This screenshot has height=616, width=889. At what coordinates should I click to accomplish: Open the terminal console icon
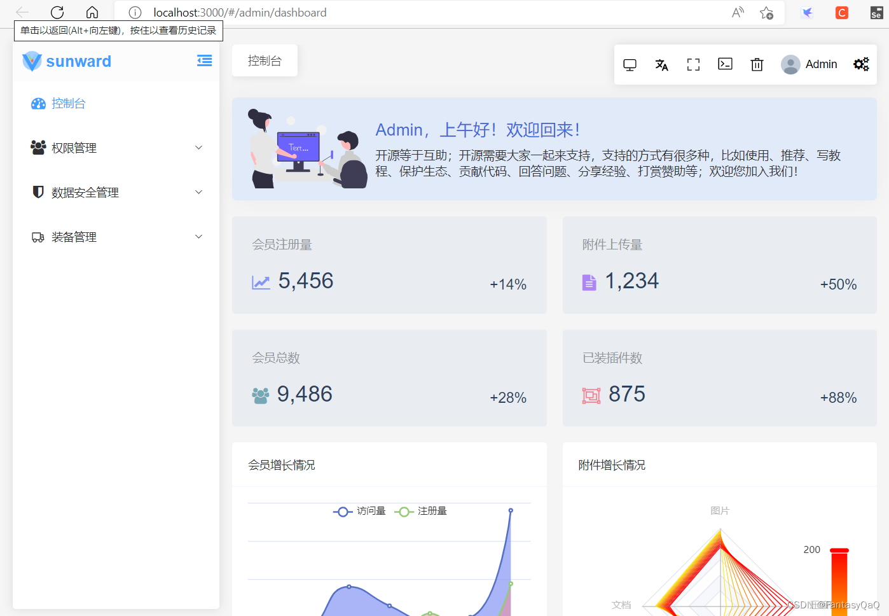pyautogui.click(x=725, y=64)
